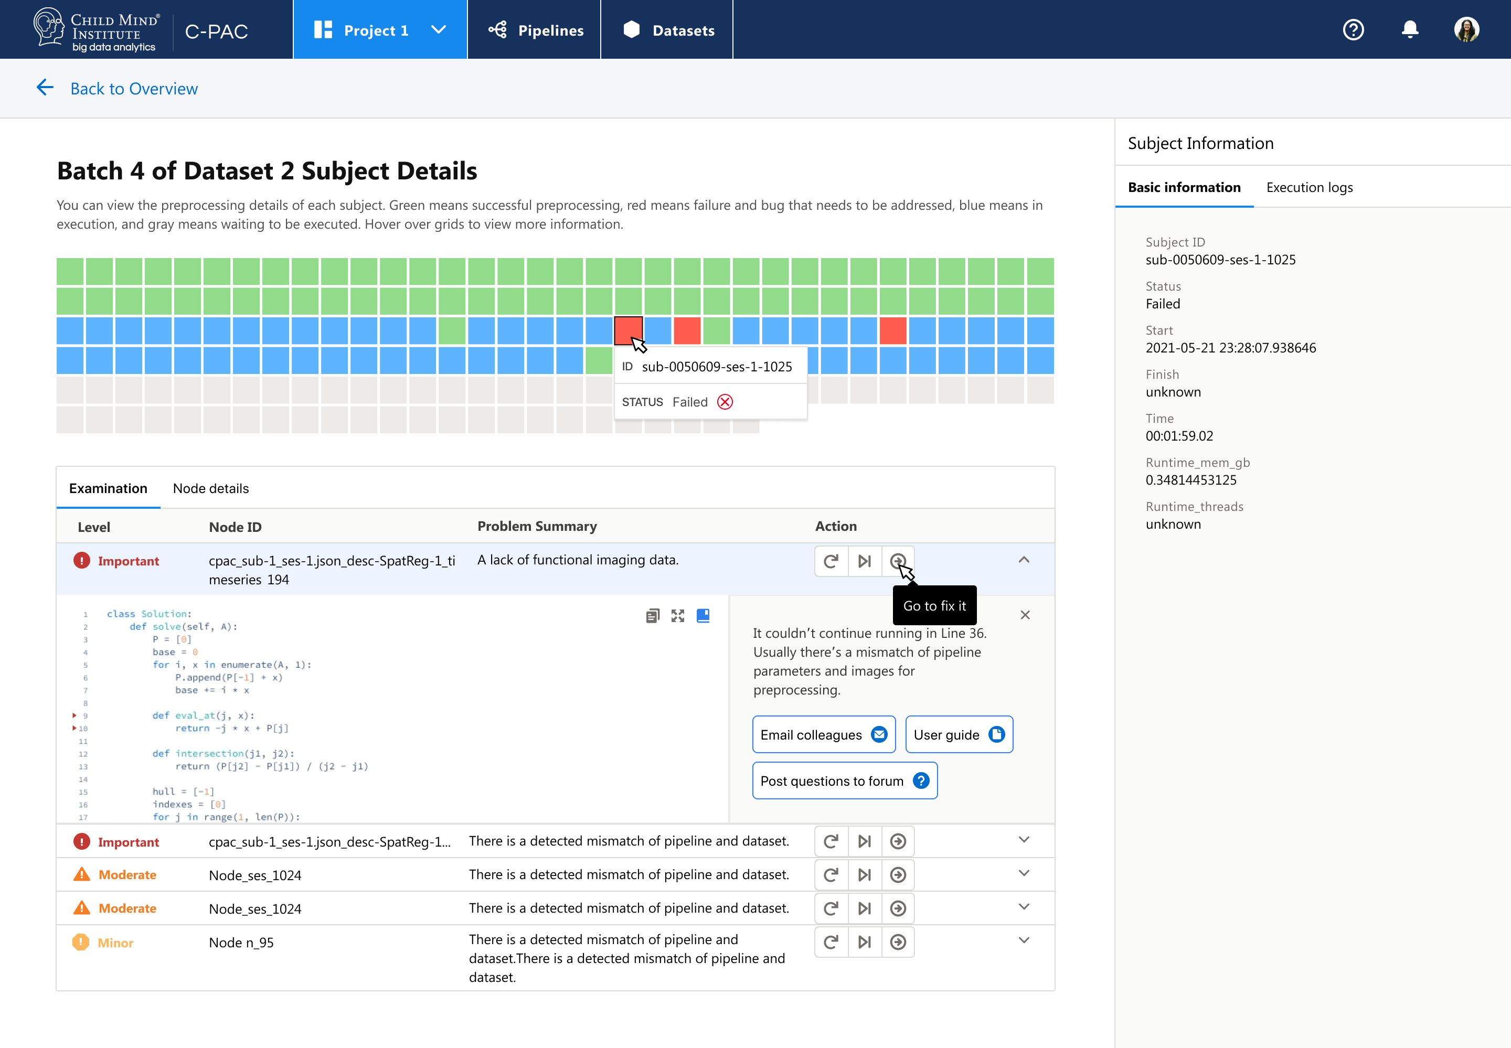
Task: Collapse the expanded Important error row
Action: pos(1024,560)
